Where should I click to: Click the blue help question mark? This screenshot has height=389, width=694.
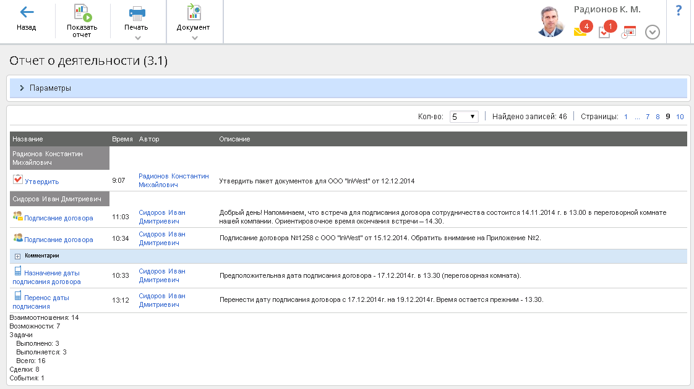click(x=679, y=10)
